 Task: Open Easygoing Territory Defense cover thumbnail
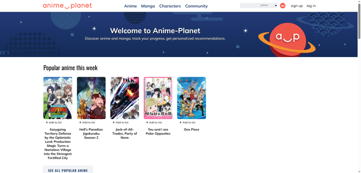click(x=58, y=98)
